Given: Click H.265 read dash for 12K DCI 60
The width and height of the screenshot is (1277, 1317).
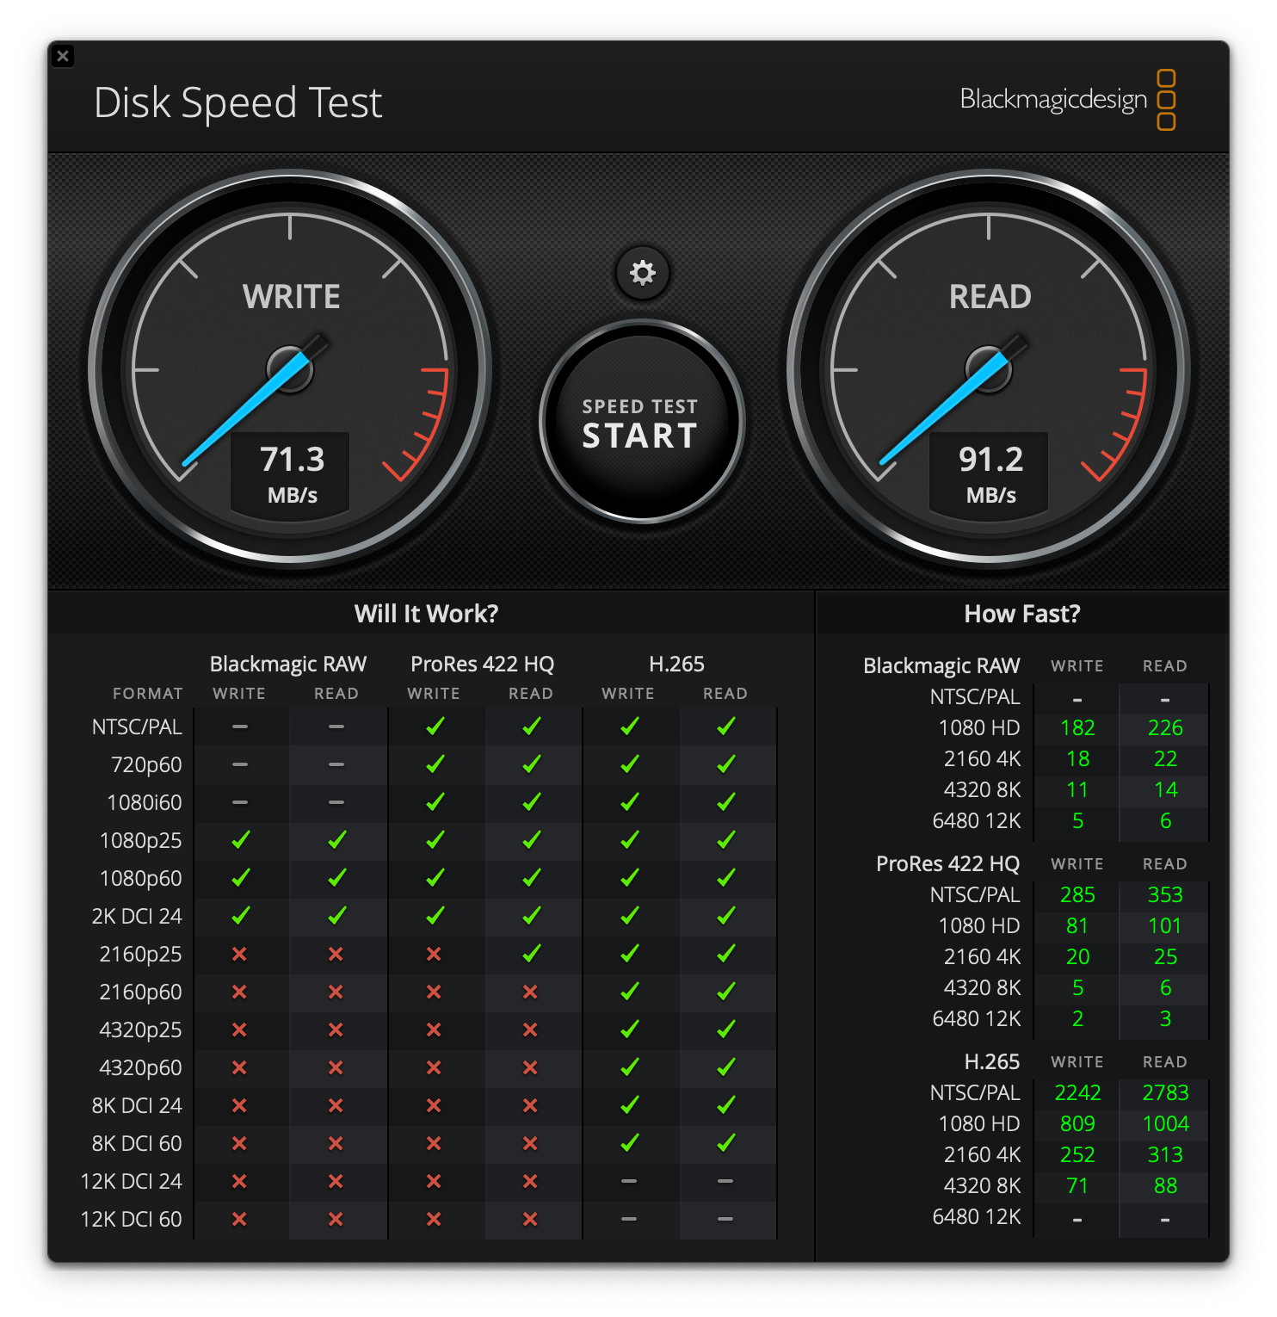Looking at the screenshot, I should [725, 1219].
